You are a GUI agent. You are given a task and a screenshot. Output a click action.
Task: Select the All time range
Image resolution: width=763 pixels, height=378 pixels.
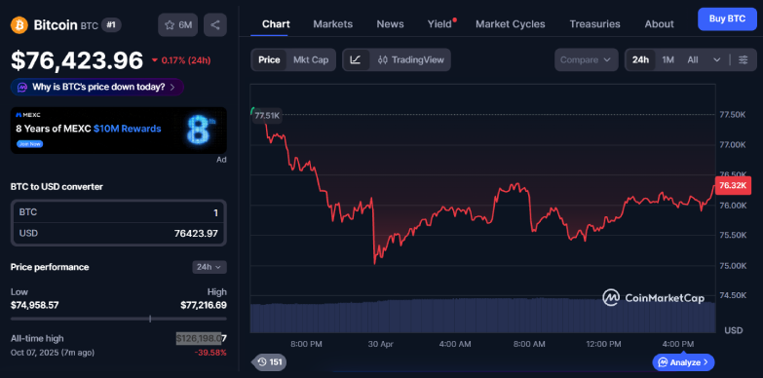coord(693,59)
